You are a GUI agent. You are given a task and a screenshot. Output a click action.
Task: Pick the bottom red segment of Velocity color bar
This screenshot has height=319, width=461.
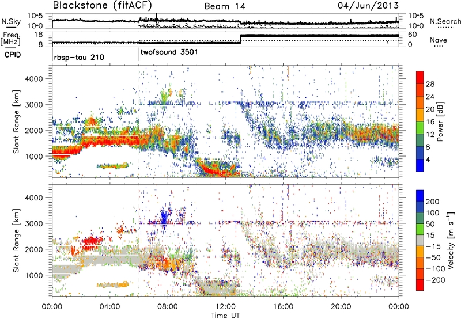tap(420, 285)
